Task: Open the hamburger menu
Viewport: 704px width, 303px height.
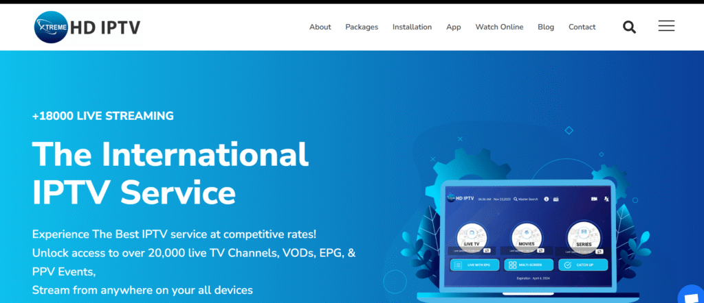Action: (x=666, y=26)
